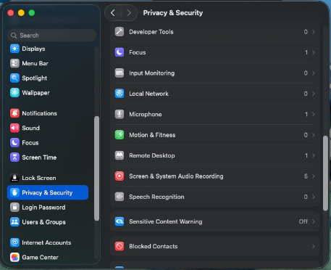331x270 pixels.
Task: Click the Remote Desktop binoculars icon
Action: pos(120,155)
